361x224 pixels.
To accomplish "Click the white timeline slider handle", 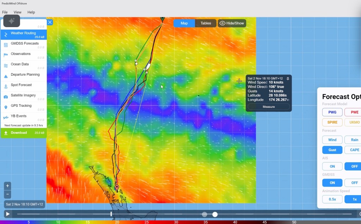I will pos(215,214).
